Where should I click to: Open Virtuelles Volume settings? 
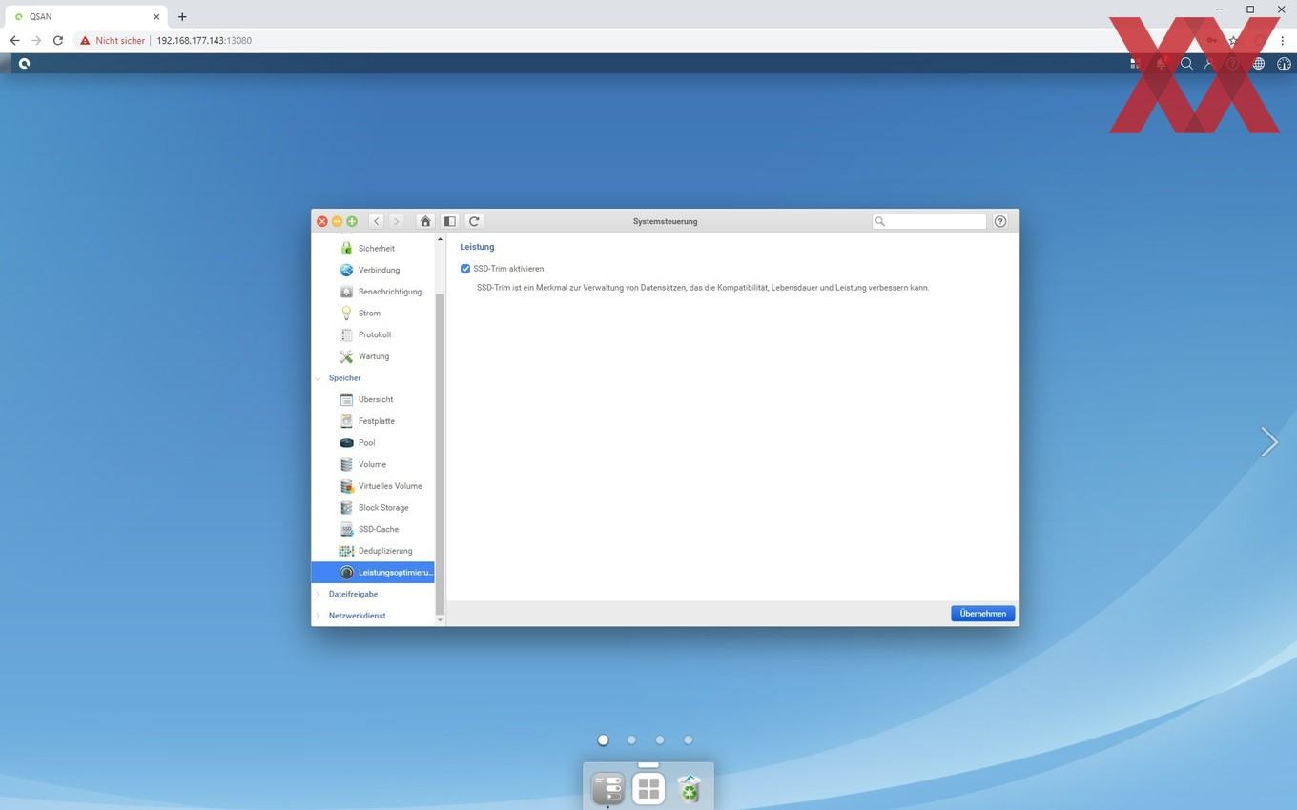[x=373, y=486]
